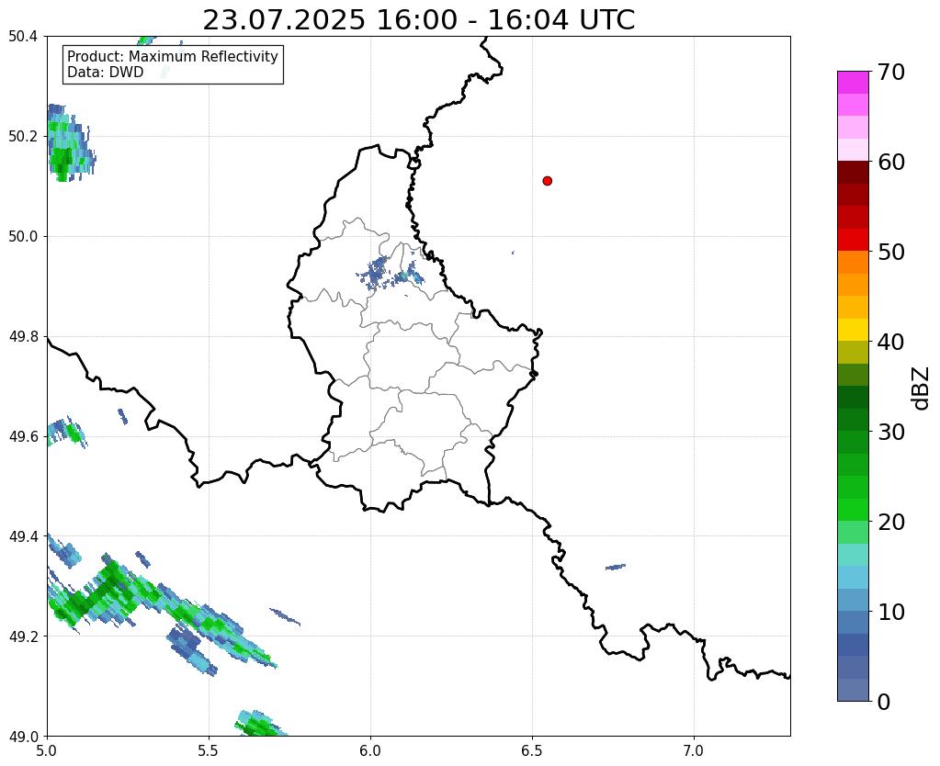The width and height of the screenshot is (940, 766).
Task: Click the small echo at the left edge near 49.6 latitude
Action: [x=66, y=432]
